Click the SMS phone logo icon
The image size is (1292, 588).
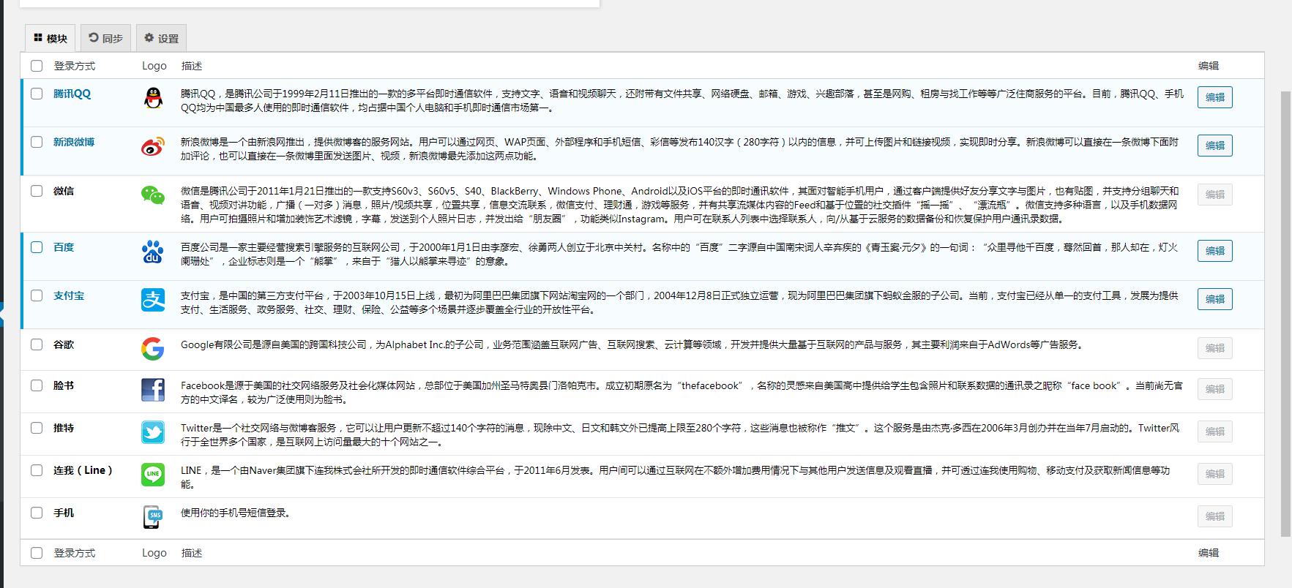coord(153,516)
